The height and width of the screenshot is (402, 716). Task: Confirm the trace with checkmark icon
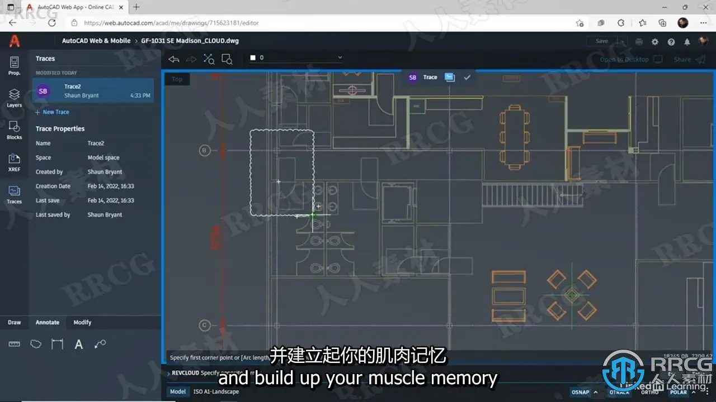[x=467, y=78]
